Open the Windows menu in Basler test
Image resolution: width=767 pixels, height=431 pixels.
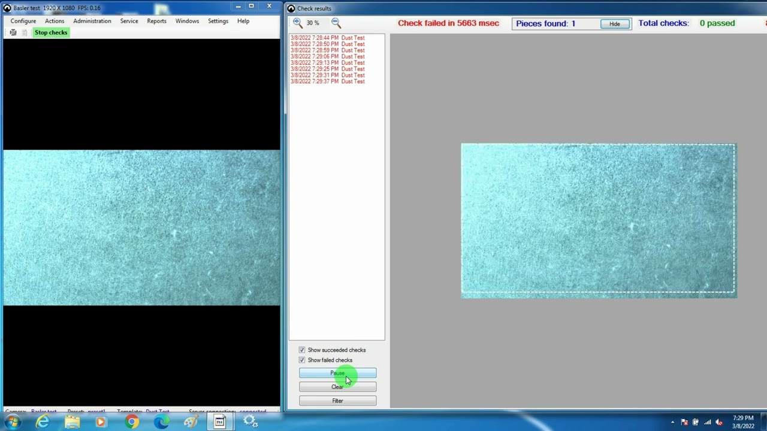tap(187, 21)
